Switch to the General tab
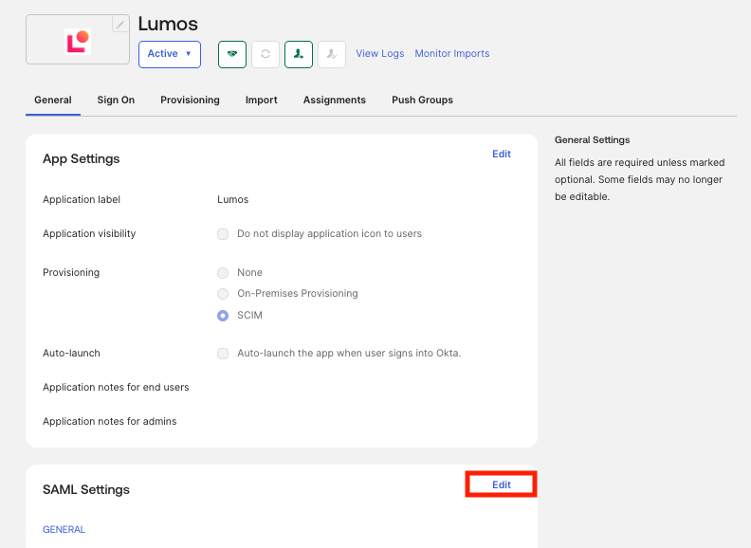 click(x=53, y=100)
